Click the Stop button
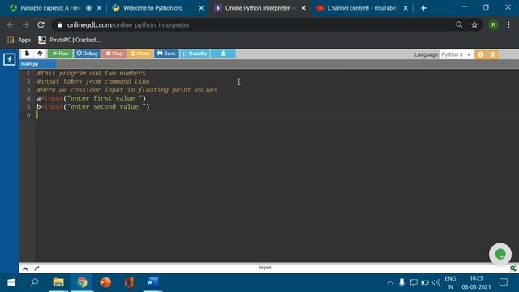This screenshot has height=292, width=519. click(x=114, y=54)
